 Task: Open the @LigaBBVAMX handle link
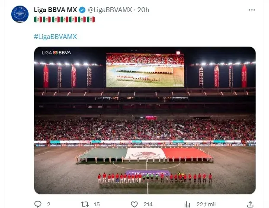pyautogui.click(x=110, y=10)
